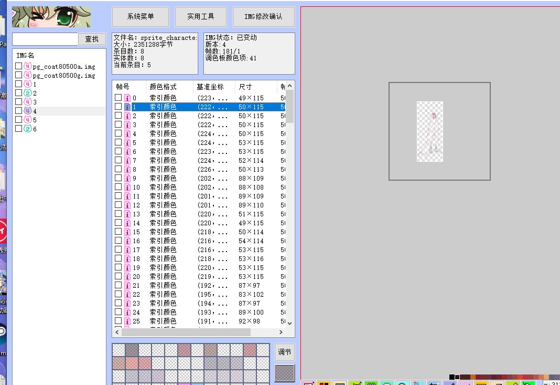Click the green icon of IMG entry 2

click(28, 93)
